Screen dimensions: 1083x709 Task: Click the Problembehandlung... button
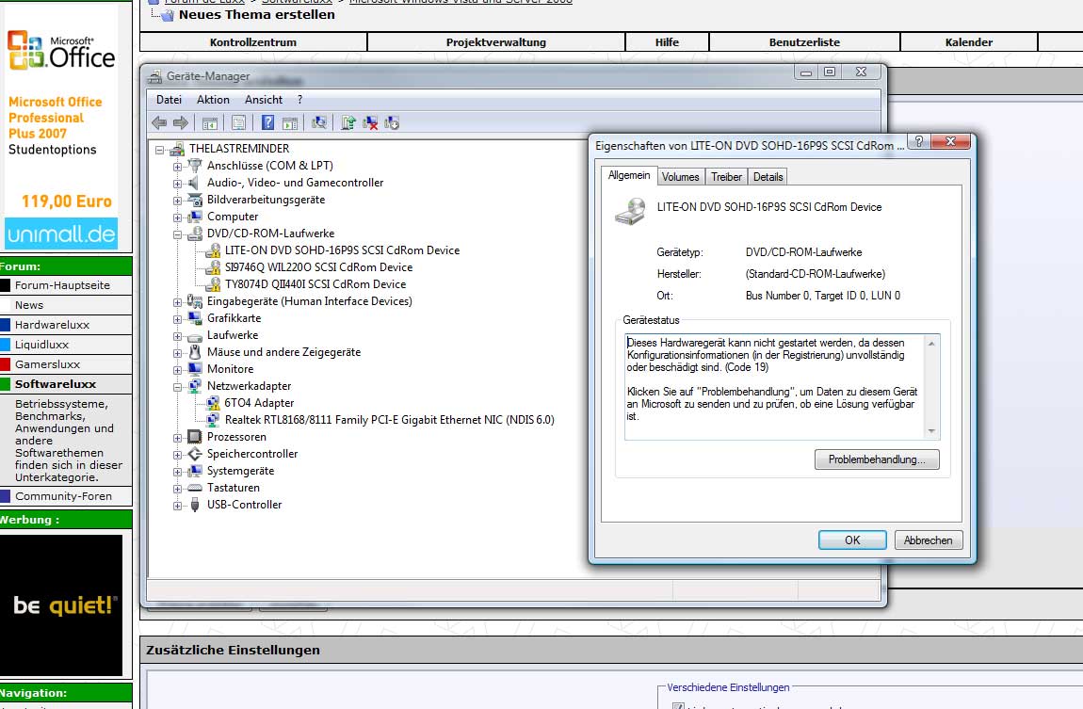pyautogui.click(x=877, y=459)
